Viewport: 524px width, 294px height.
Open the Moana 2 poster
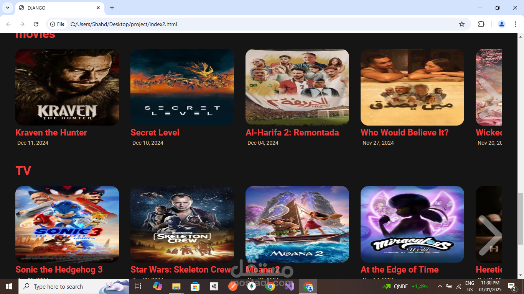pos(297,224)
